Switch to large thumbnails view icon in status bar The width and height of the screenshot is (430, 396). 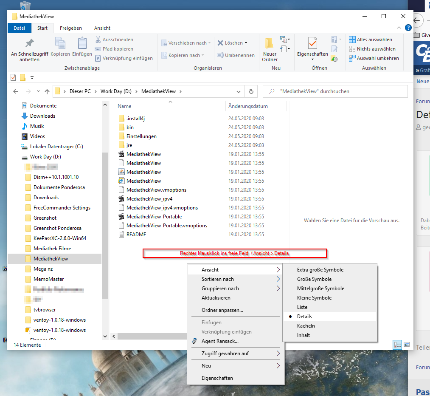coord(407,345)
